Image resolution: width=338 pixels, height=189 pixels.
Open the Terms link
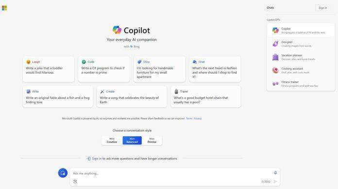[189, 118]
